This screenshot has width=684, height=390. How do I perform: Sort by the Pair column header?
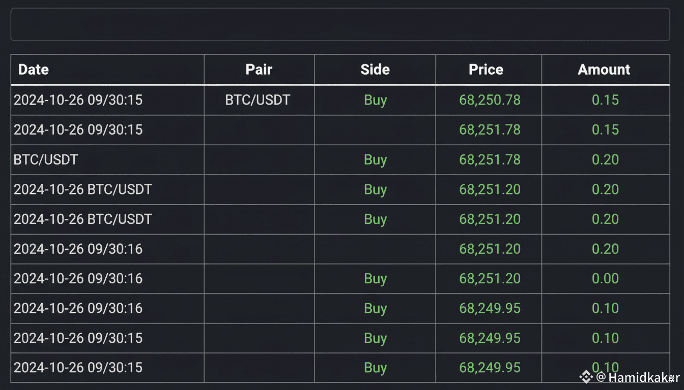pyautogui.click(x=259, y=70)
